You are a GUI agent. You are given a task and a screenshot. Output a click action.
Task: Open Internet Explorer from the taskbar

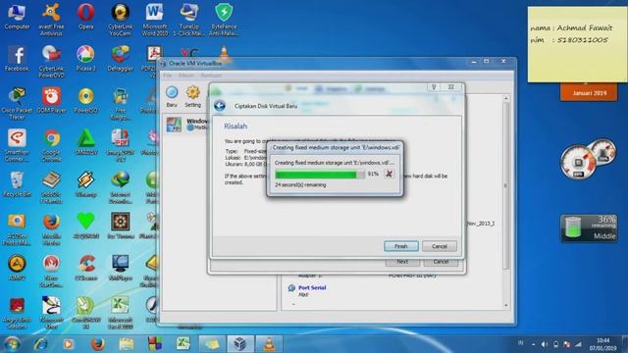40,344
